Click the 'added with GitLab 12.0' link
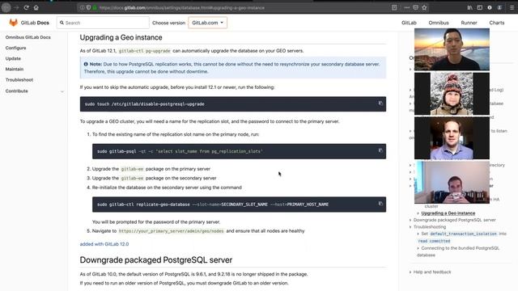 (104, 244)
